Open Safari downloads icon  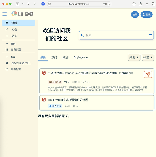point(134,4)
